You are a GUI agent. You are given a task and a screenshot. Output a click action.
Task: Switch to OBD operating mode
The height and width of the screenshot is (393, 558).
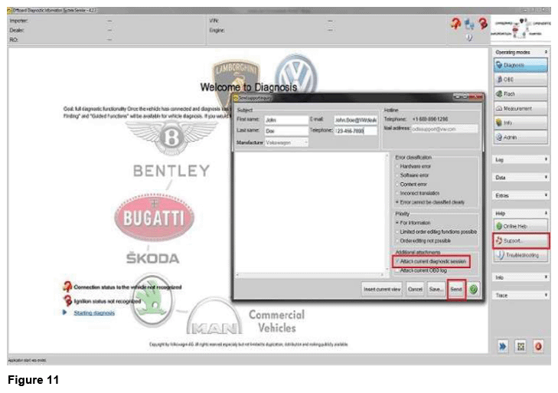click(x=520, y=80)
